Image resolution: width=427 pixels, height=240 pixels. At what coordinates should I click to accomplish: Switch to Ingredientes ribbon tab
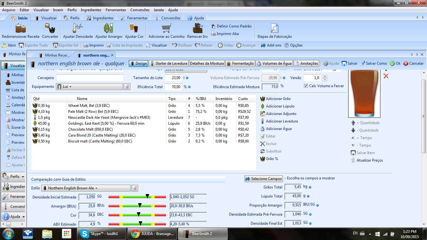[x=100, y=18]
